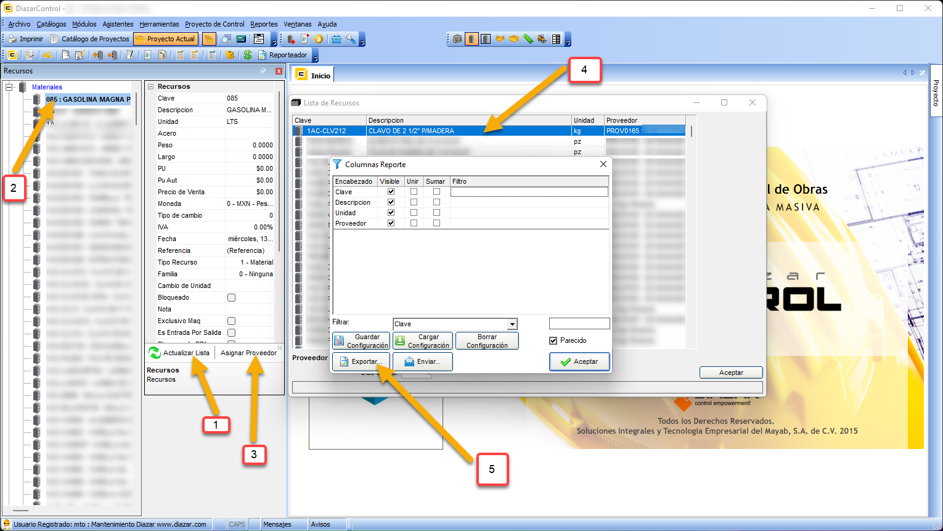Click the Imprimir printer icon
This screenshot has height=531, width=943.
point(12,39)
